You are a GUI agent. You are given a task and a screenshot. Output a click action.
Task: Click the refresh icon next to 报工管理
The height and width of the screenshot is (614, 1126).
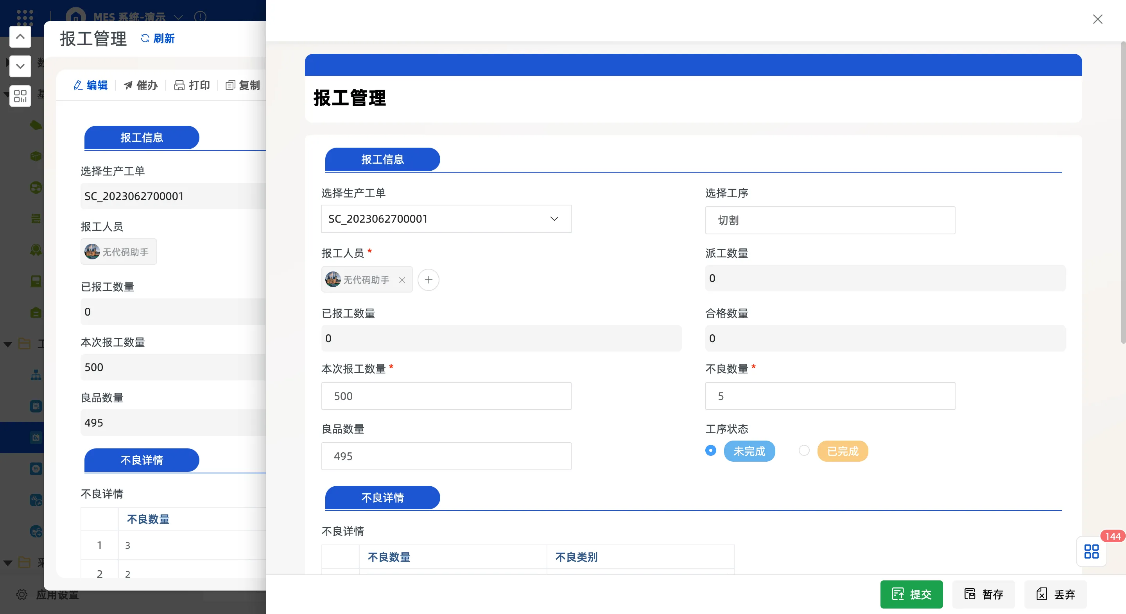tap(145, 38)
